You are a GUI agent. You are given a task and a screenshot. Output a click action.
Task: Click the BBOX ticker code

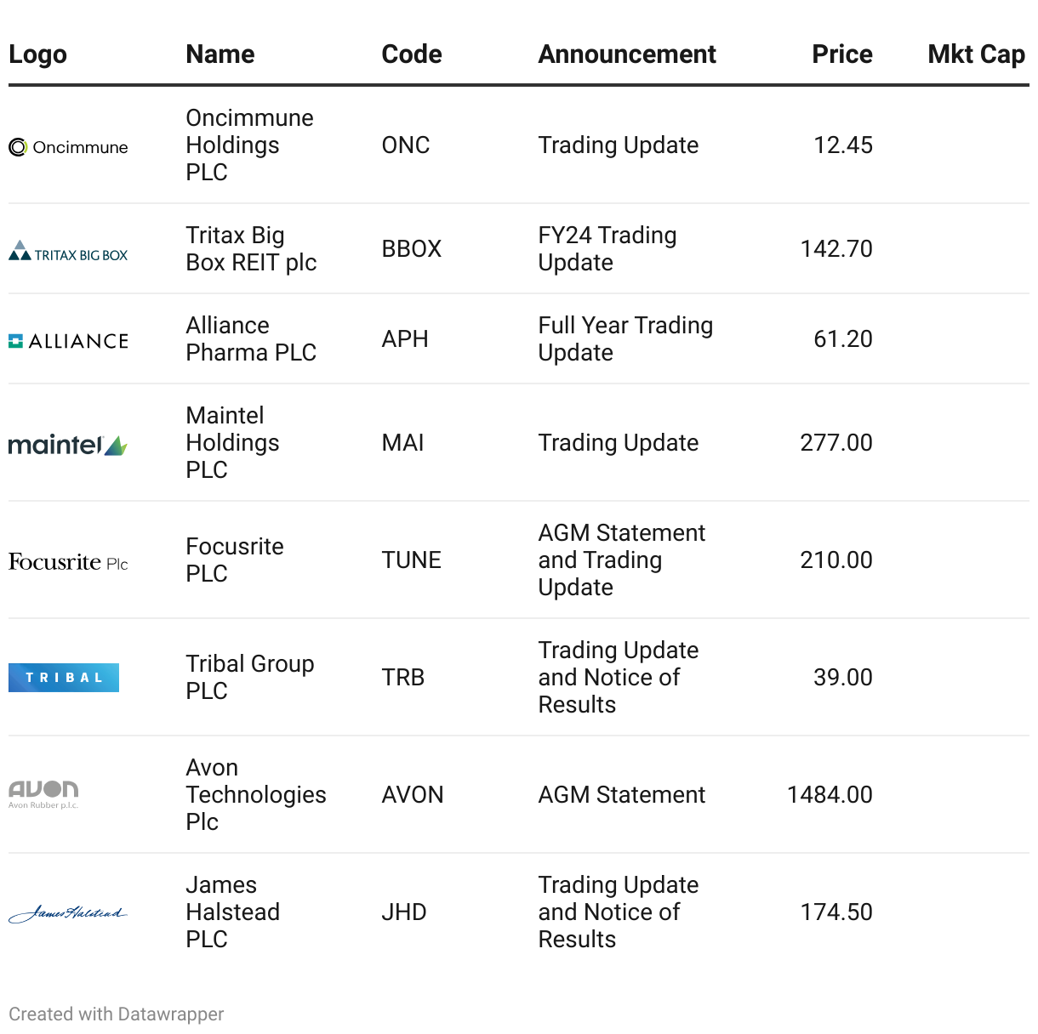[412, 249]
